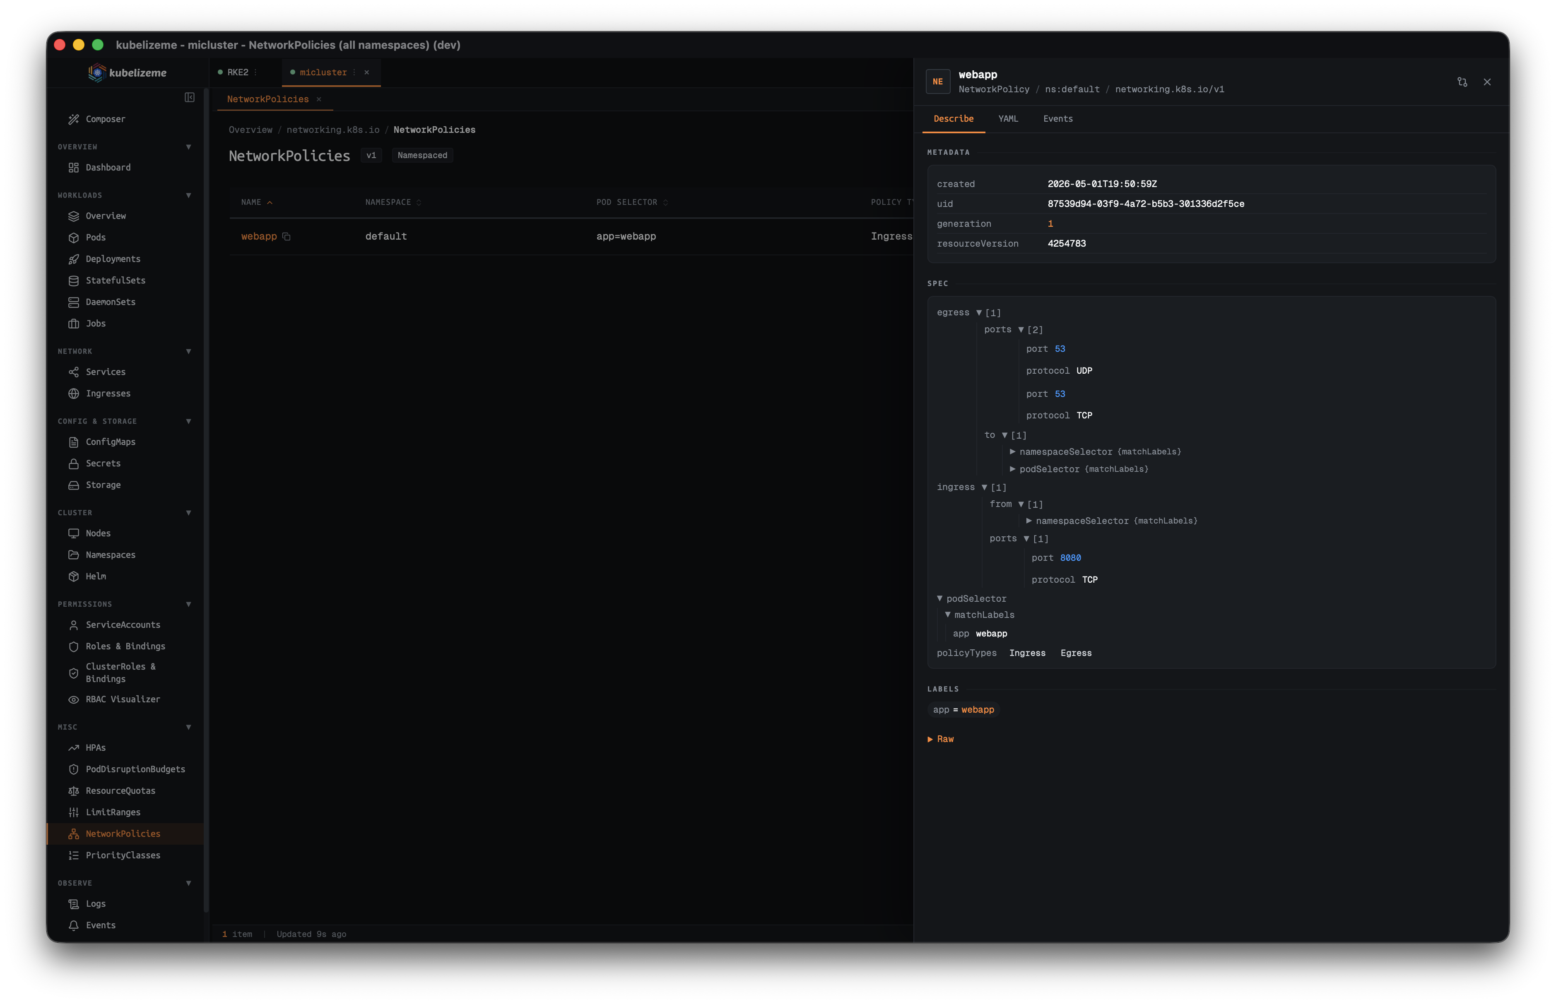Go to Overview breadcrumb link

[251, 130]
